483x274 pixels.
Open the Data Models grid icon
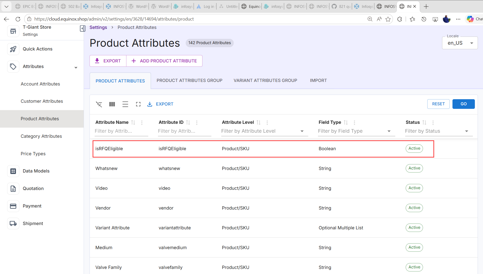pyautogui.click(x=13, y=171)
